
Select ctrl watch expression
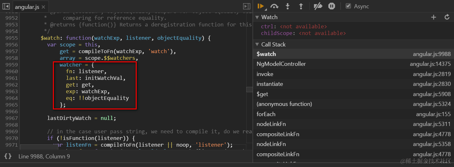(x=294, y=26)
